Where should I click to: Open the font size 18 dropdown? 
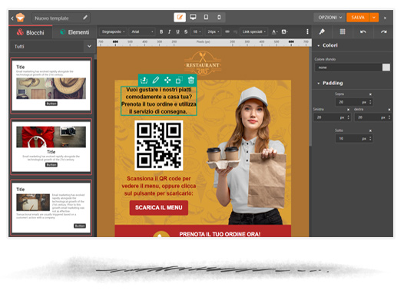(197, 31)
